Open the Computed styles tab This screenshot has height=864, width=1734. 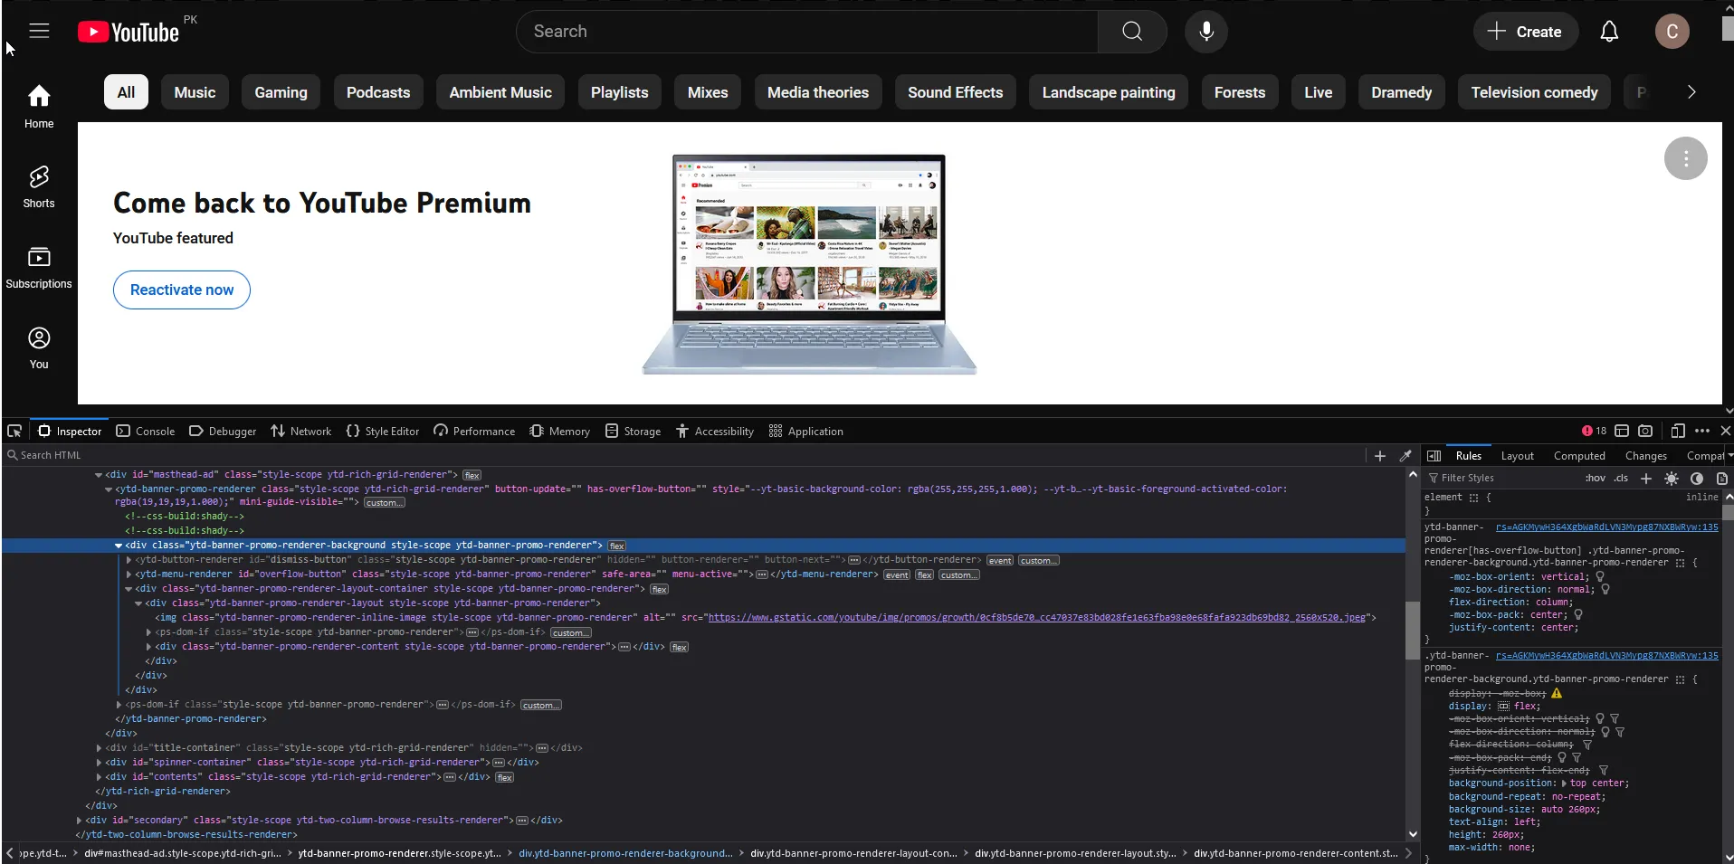[x=1578, y=456]
